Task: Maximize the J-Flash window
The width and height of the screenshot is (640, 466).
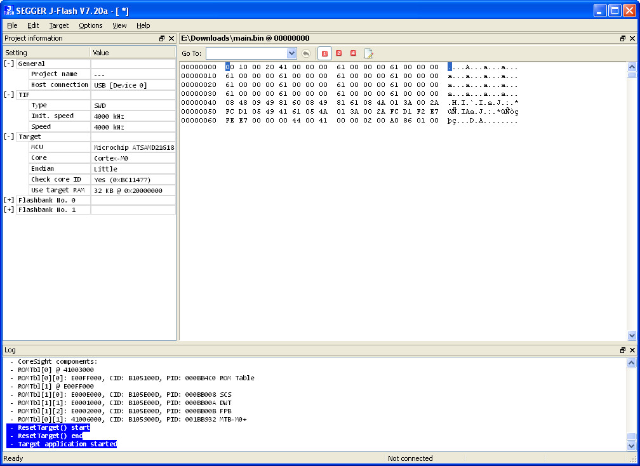Action: coord(615,10)
